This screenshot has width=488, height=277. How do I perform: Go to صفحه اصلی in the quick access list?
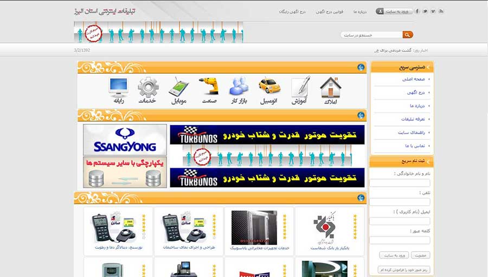pyautogui.click(x=414, y=79)
